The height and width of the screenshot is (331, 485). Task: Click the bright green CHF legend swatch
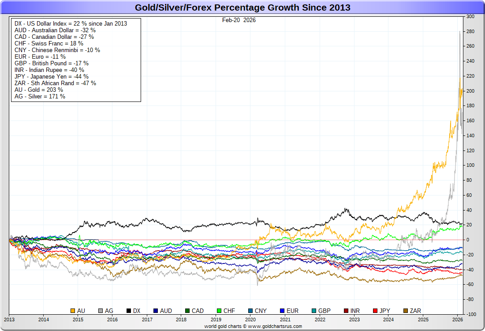[x=219, y=311]
